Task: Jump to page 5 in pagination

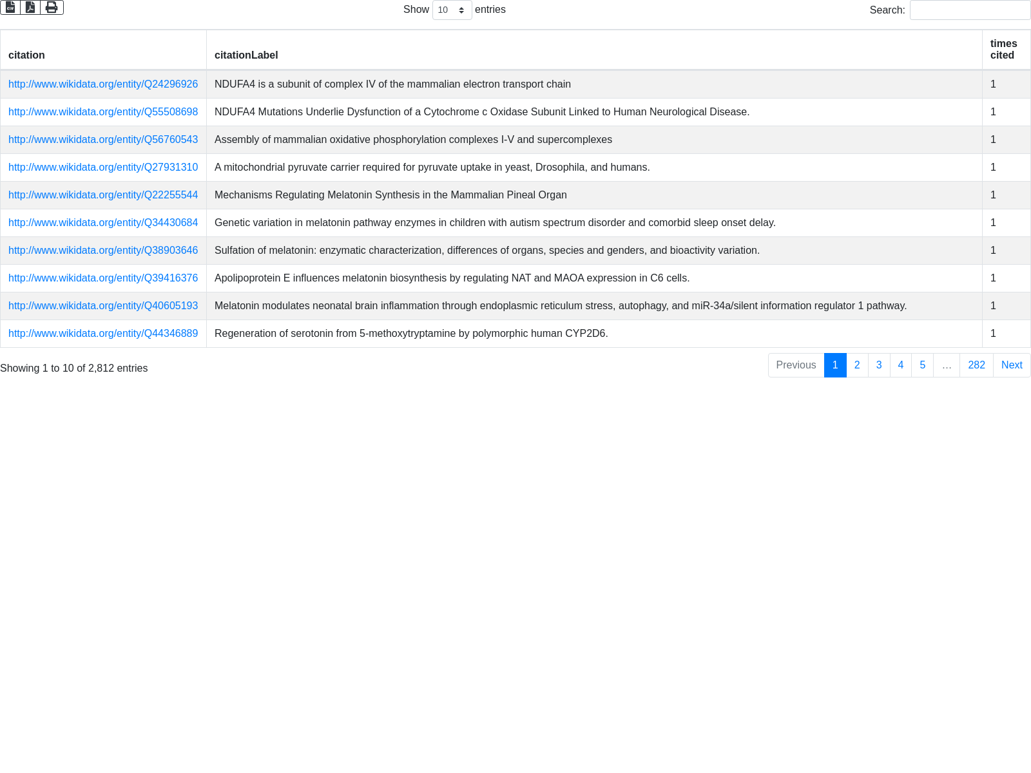Action: tap(922, 365)
